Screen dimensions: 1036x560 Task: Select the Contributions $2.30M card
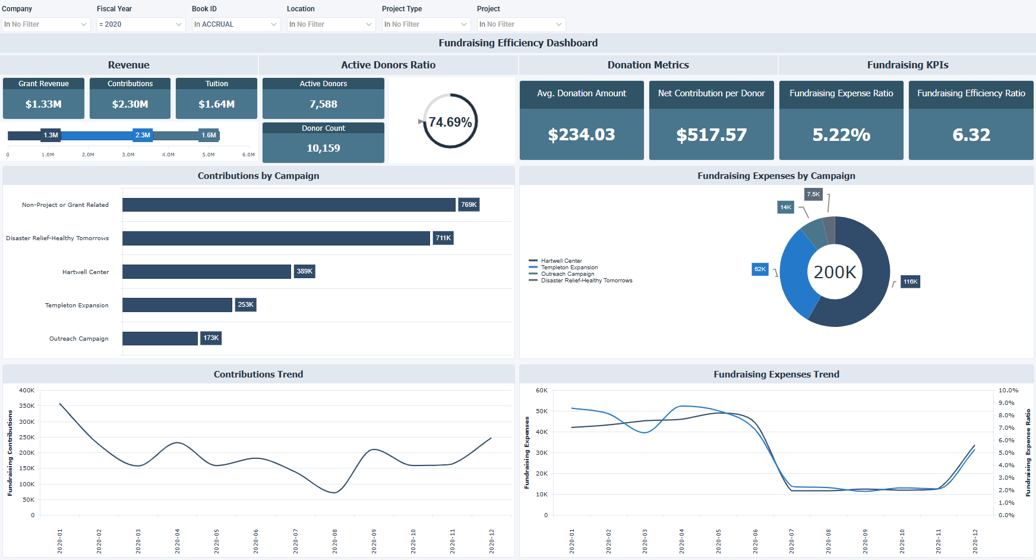coord(130,98)
